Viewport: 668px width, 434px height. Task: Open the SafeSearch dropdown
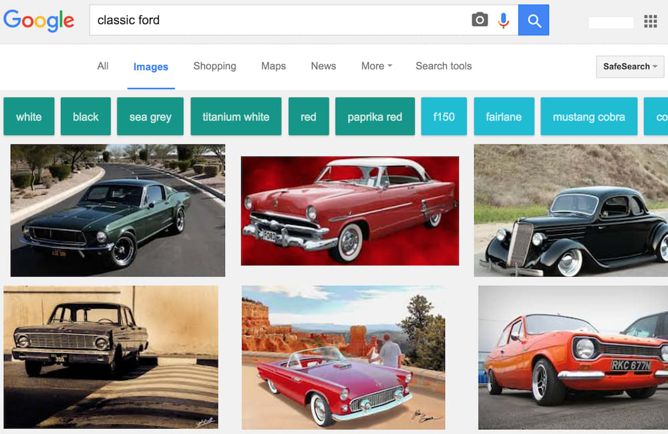(630, 66)
